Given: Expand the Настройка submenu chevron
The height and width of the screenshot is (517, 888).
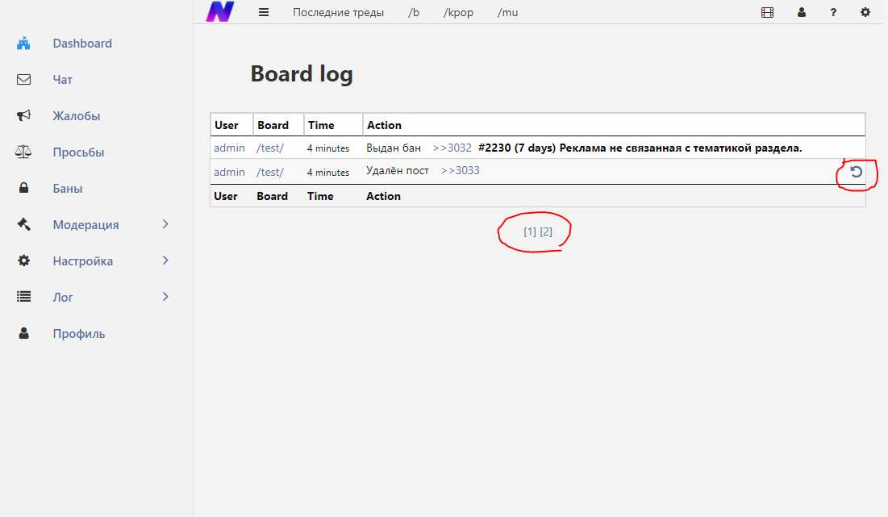Looking at the screenshot, I should click(x=165, y=261).
